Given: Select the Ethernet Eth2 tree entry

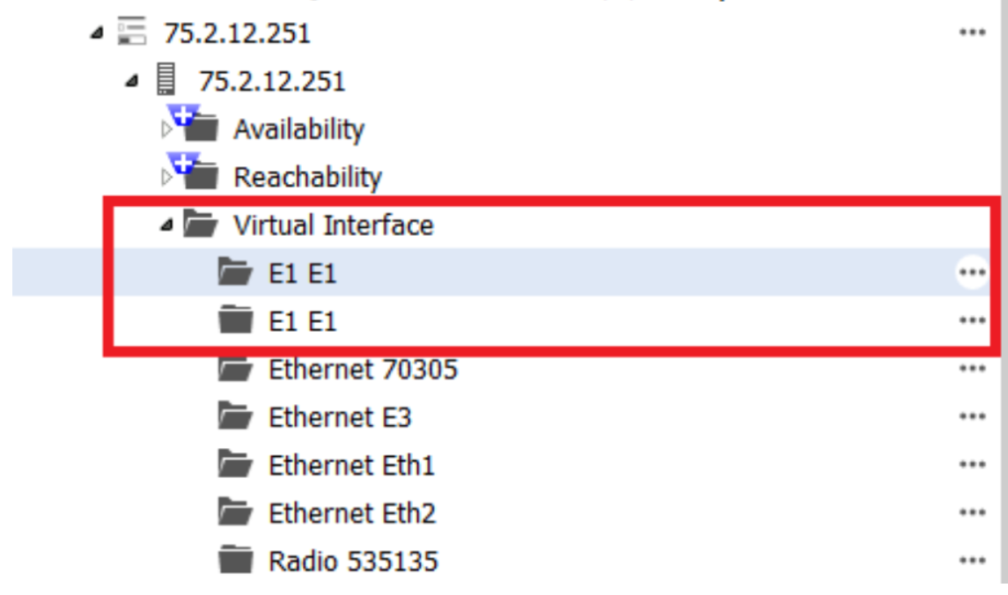Looking at the screenshot, I should click(351, 512).
